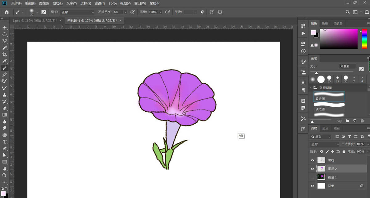The width and height of the screenshot is (370, 198).
Task: Select the Magic Wand tool
Action: pyautogui.click(x=5, y=48)
